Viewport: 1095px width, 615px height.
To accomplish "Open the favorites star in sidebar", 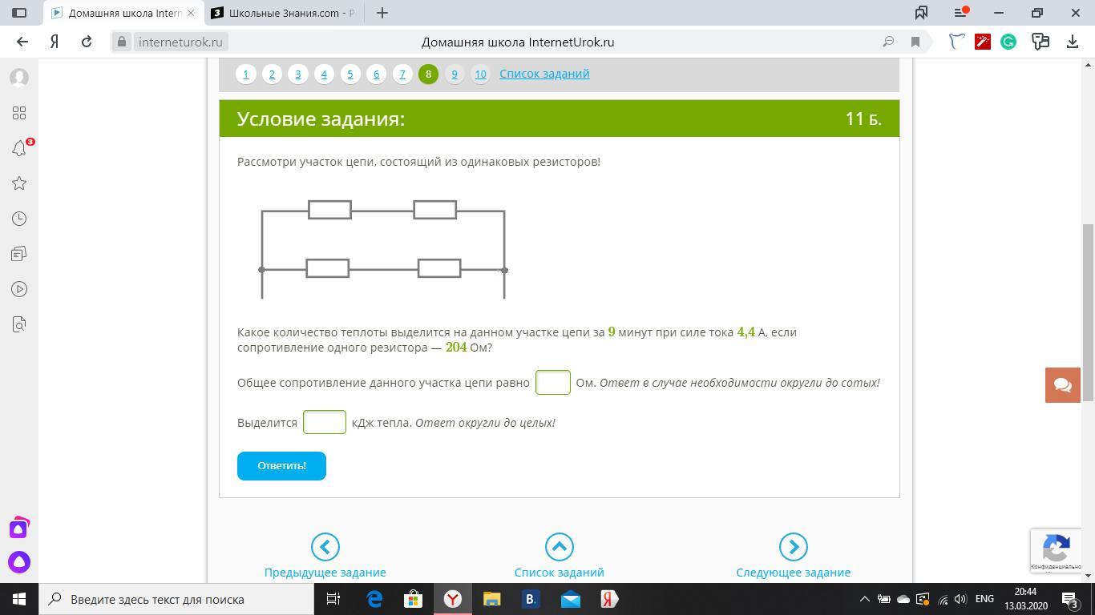I will pyautogui.click(x=19, y=183).
